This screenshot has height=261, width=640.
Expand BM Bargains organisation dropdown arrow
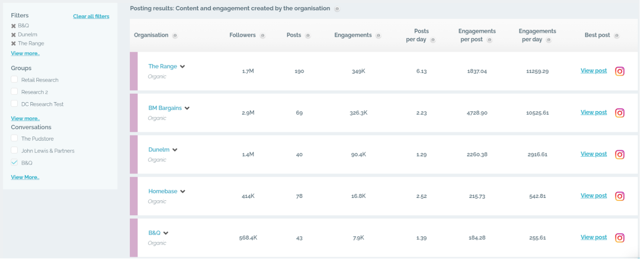point(187,108)
